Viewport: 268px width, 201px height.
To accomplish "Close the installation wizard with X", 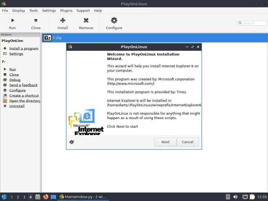I will coord(198,47).
